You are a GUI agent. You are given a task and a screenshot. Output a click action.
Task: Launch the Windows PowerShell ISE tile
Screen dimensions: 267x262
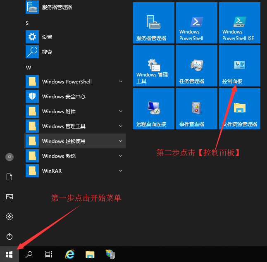[x=239, y=23]
